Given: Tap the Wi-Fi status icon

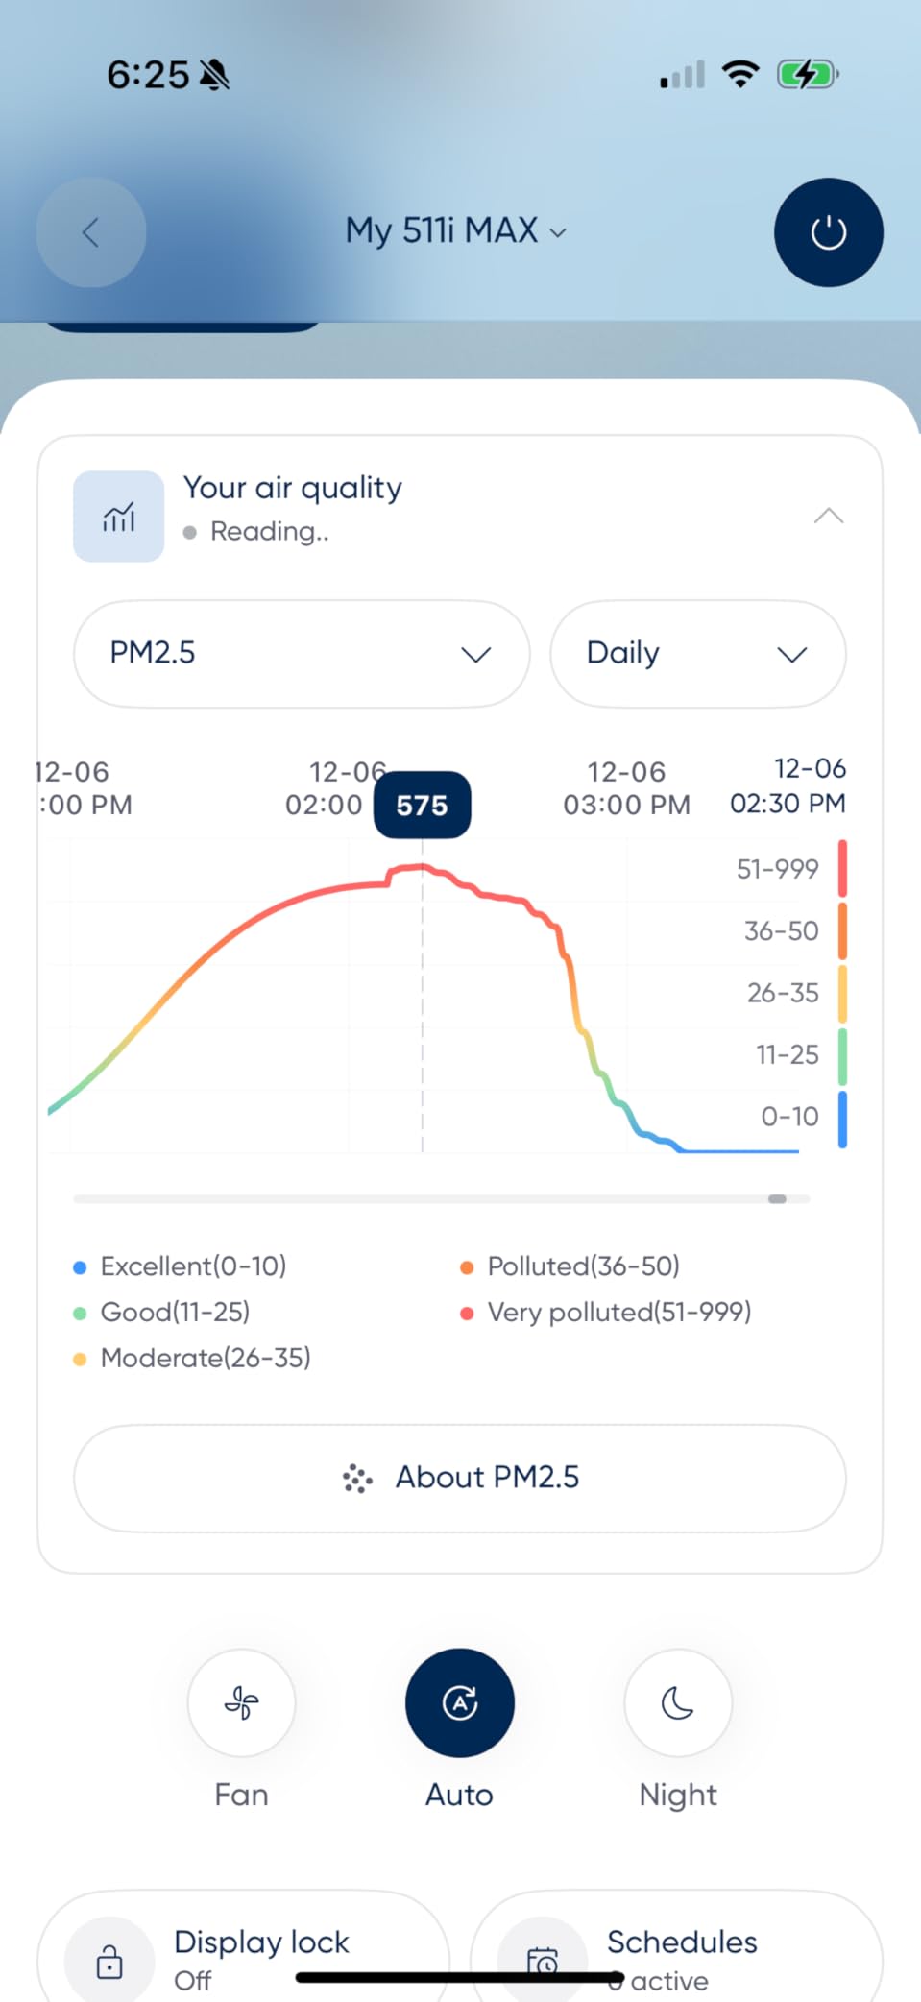Looking at the screenshot, I should click(x=739, y=74).
